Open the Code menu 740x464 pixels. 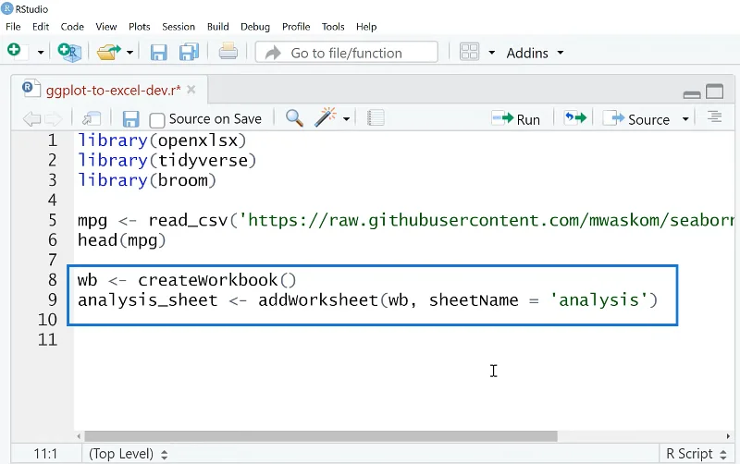(72, 27)
